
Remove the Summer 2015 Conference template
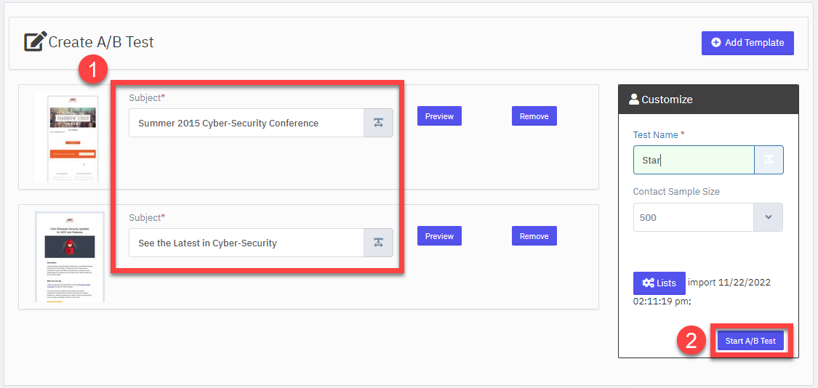(534, 116)
